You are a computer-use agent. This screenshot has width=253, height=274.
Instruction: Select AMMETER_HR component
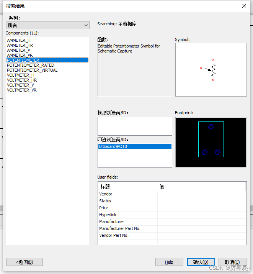pyautogui.click(x=20, y=45)
